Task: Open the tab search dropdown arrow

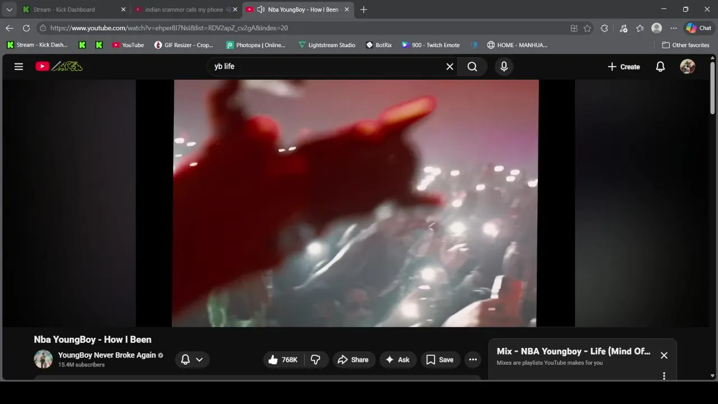Action: [x=9, y=10]
